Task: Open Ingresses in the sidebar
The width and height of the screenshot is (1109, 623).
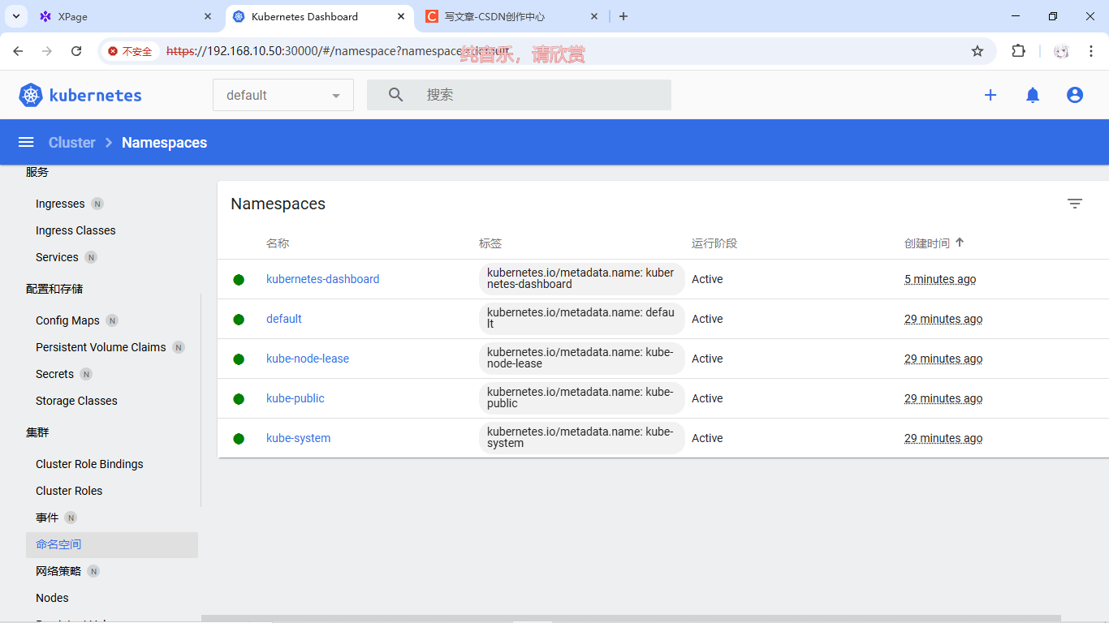Action: 60,204
